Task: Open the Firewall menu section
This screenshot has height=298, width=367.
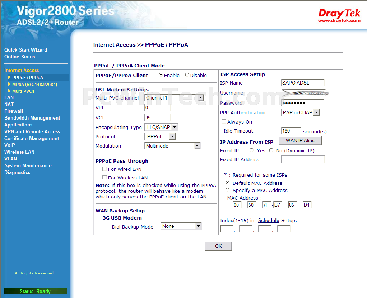Action: coord(14,111)
